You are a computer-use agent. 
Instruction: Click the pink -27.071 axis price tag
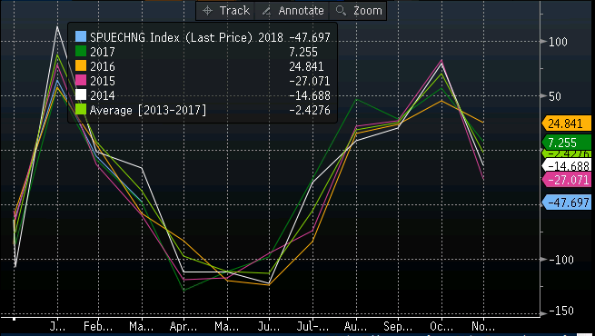(x=567, y=180)
